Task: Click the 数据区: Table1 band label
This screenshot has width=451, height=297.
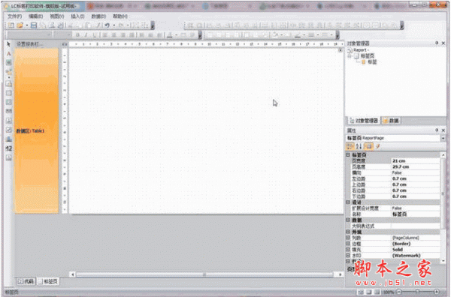Action: point(31,131)
